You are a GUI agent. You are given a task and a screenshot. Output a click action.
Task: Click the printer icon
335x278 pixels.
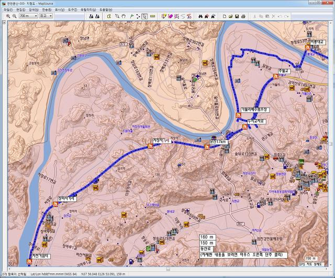pyautogui.click(x=243, y=16)
